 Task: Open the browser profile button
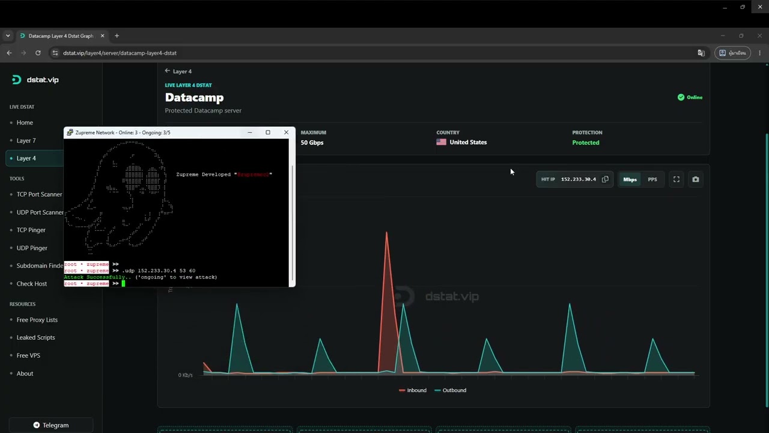tap(732, 53)
